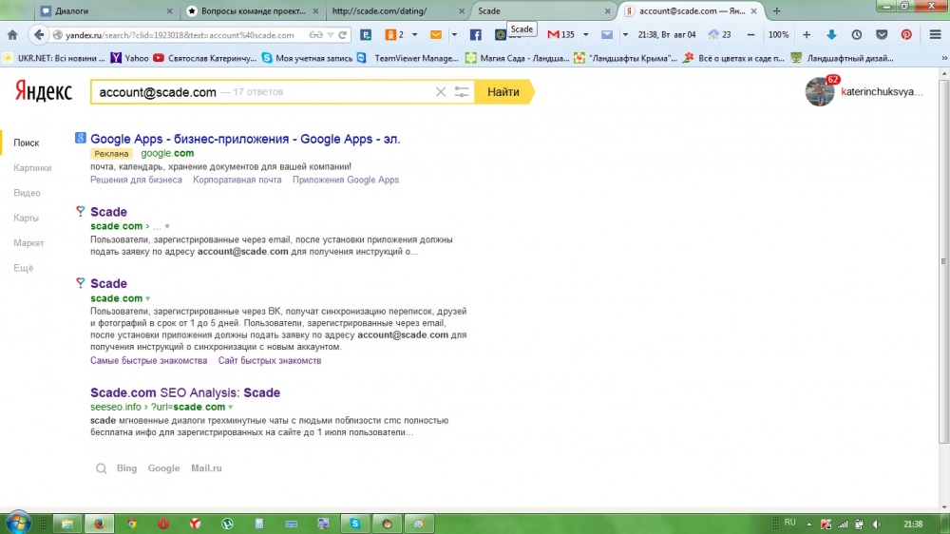Open the Google Apps бизнес-приложения ad link

click(x=245, y=139)
